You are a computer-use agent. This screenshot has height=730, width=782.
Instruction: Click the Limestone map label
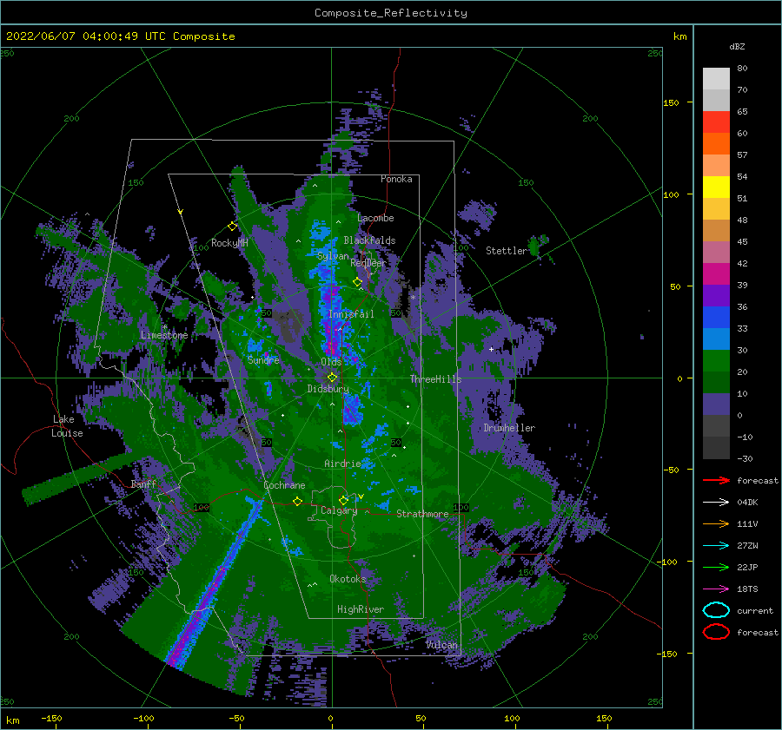pos(164,335)
